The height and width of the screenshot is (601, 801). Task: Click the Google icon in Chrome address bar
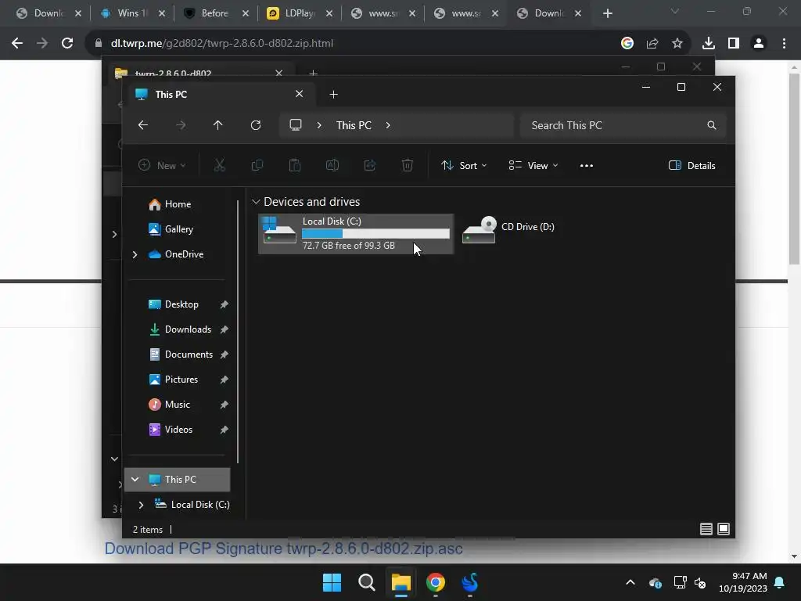click(627, 44)
